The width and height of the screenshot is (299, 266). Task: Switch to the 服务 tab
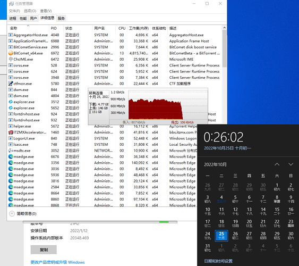coord(61,18)
